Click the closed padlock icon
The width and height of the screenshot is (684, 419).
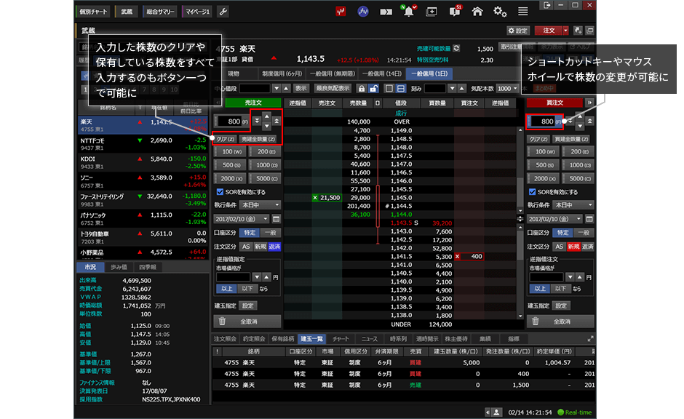pyautogui.click(x=361, y=88)
